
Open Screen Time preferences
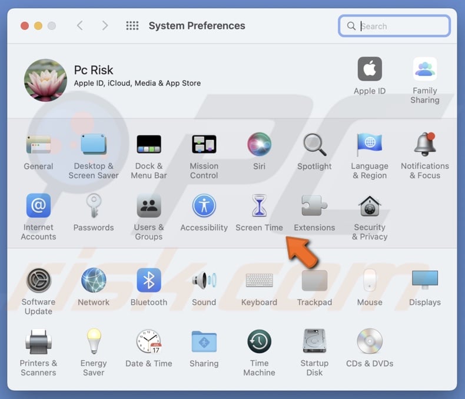(x=259, y=208)
